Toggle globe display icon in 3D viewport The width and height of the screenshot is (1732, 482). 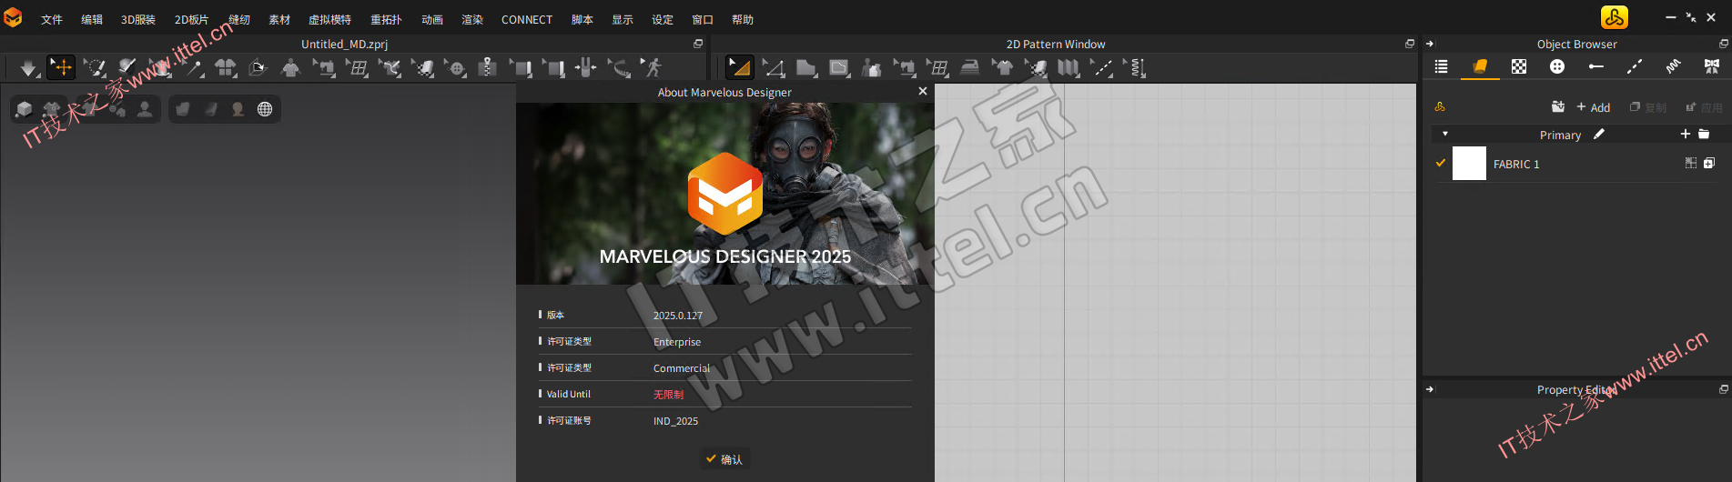[265, 109]
